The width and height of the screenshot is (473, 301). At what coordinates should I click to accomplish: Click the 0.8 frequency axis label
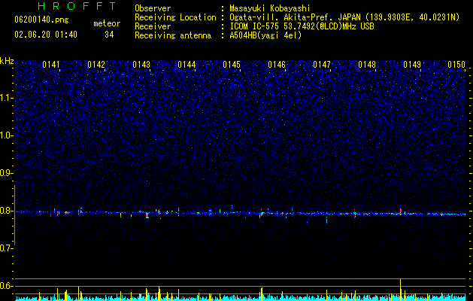click(6, 211)
